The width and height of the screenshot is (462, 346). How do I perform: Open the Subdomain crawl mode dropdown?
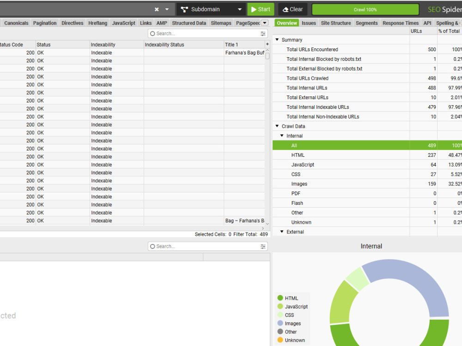(211, 9)
